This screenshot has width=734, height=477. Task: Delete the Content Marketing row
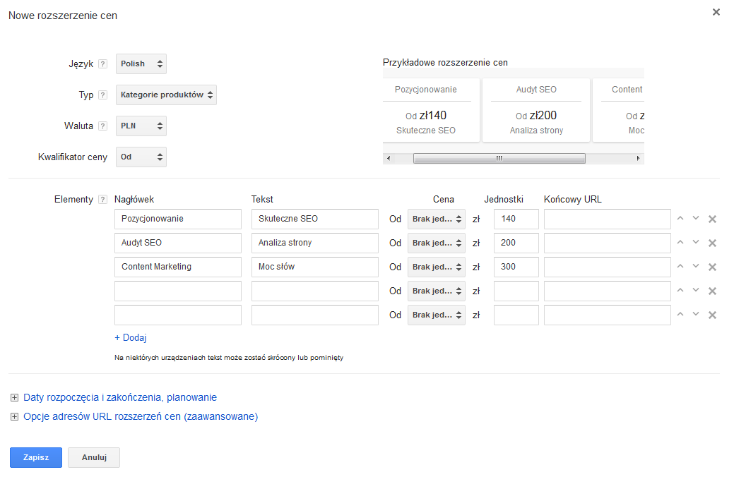pos(712,267)
